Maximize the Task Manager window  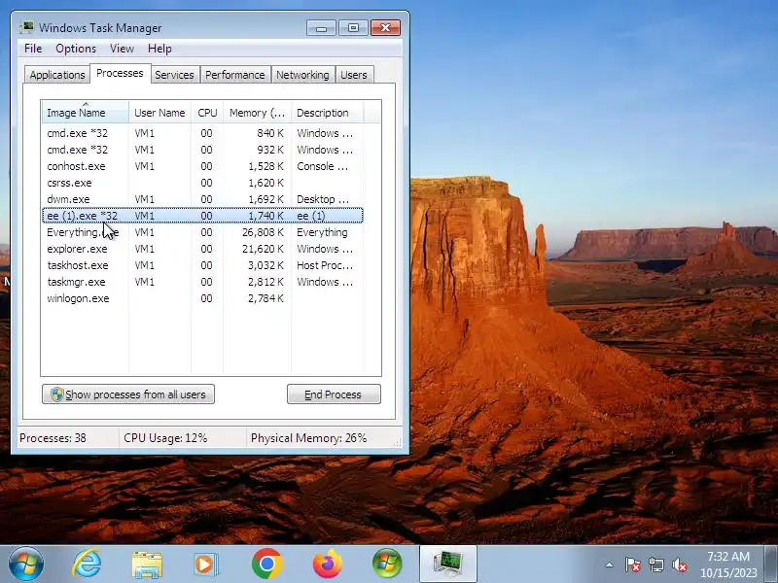353,28
